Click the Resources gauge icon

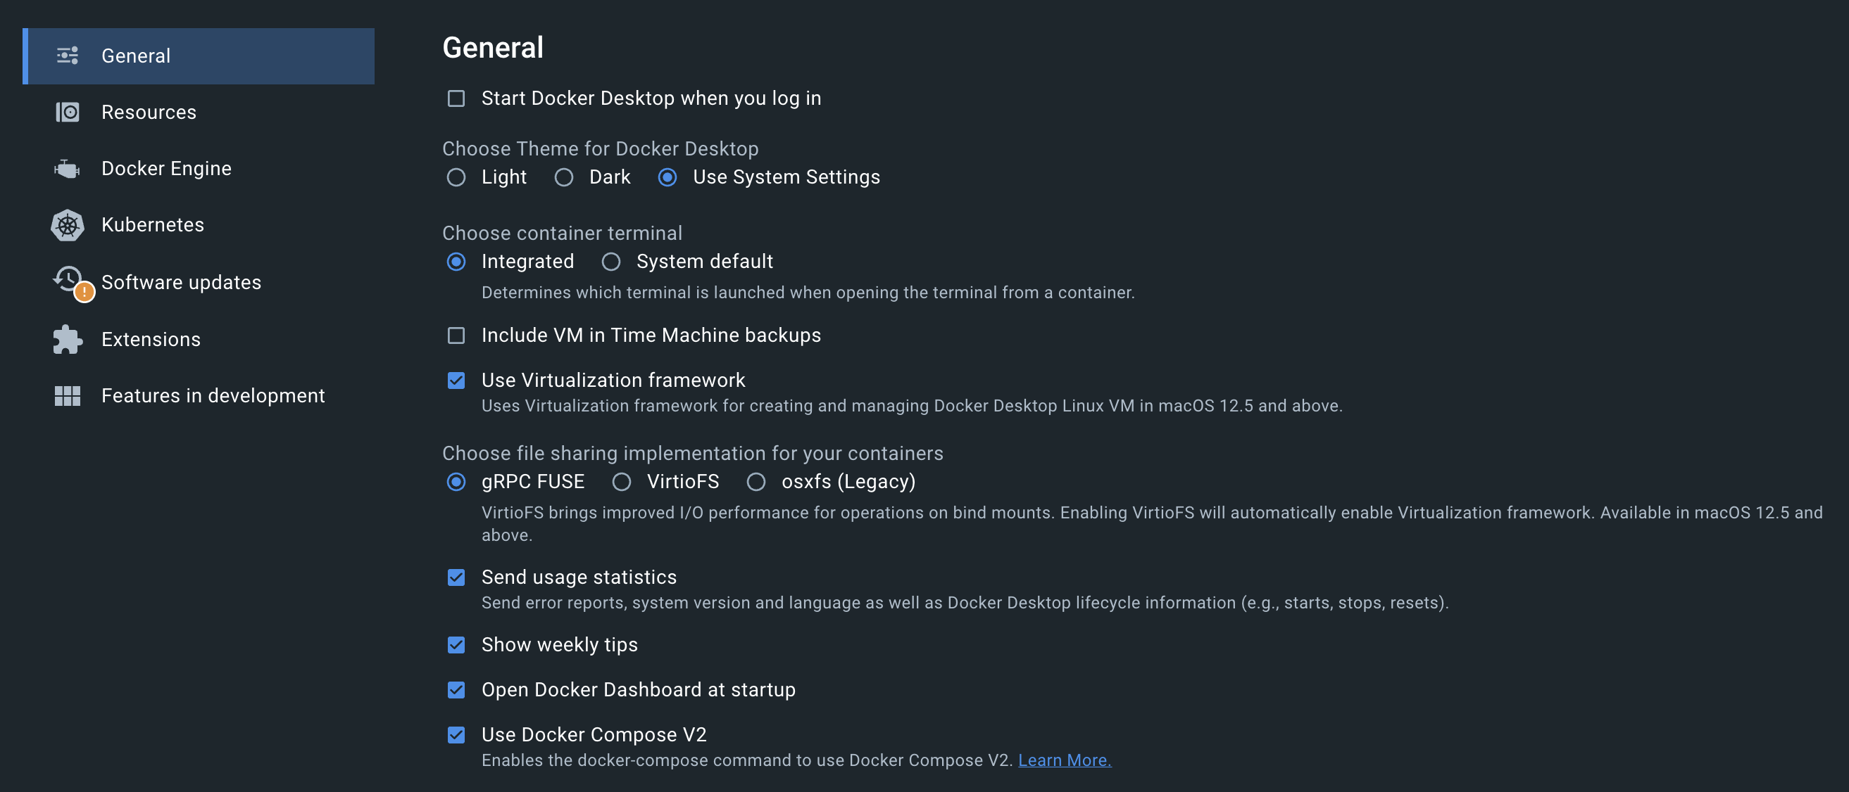coord(67,112)
